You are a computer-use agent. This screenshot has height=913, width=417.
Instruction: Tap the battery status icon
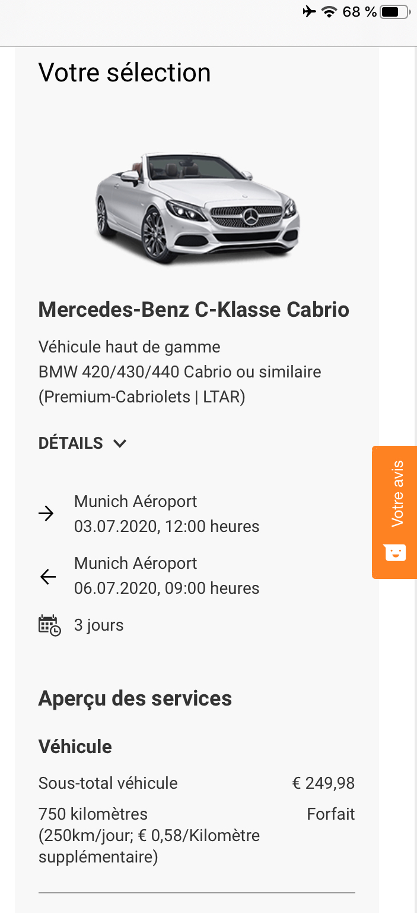pyautogui.click(x=395, y=11)
